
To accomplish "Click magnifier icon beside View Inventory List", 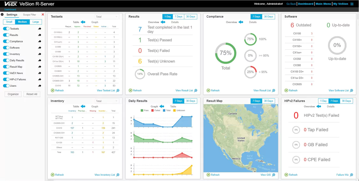I will (x=118, y=175).
